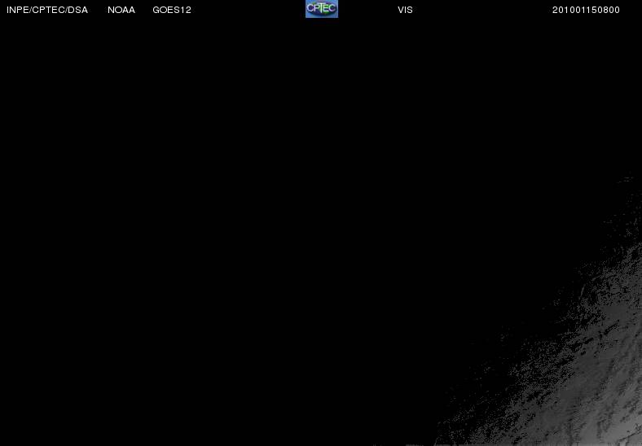Click the timestamp 201001150800
This screenshot has height=446, width=642.
pyautogui.click(x=586, y=10)
